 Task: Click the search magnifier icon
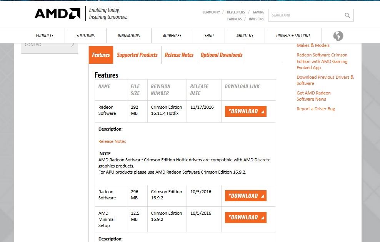(347, 15)
